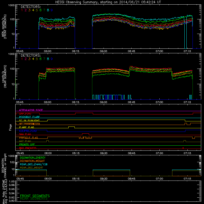
Task: Click the HESSI Observing Summary title text
Action: click(108, 2)
